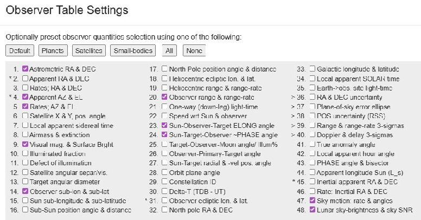Uncheck Apparent AZ & EL checkbox
The image size is (421, 220).
pos(25,97)
